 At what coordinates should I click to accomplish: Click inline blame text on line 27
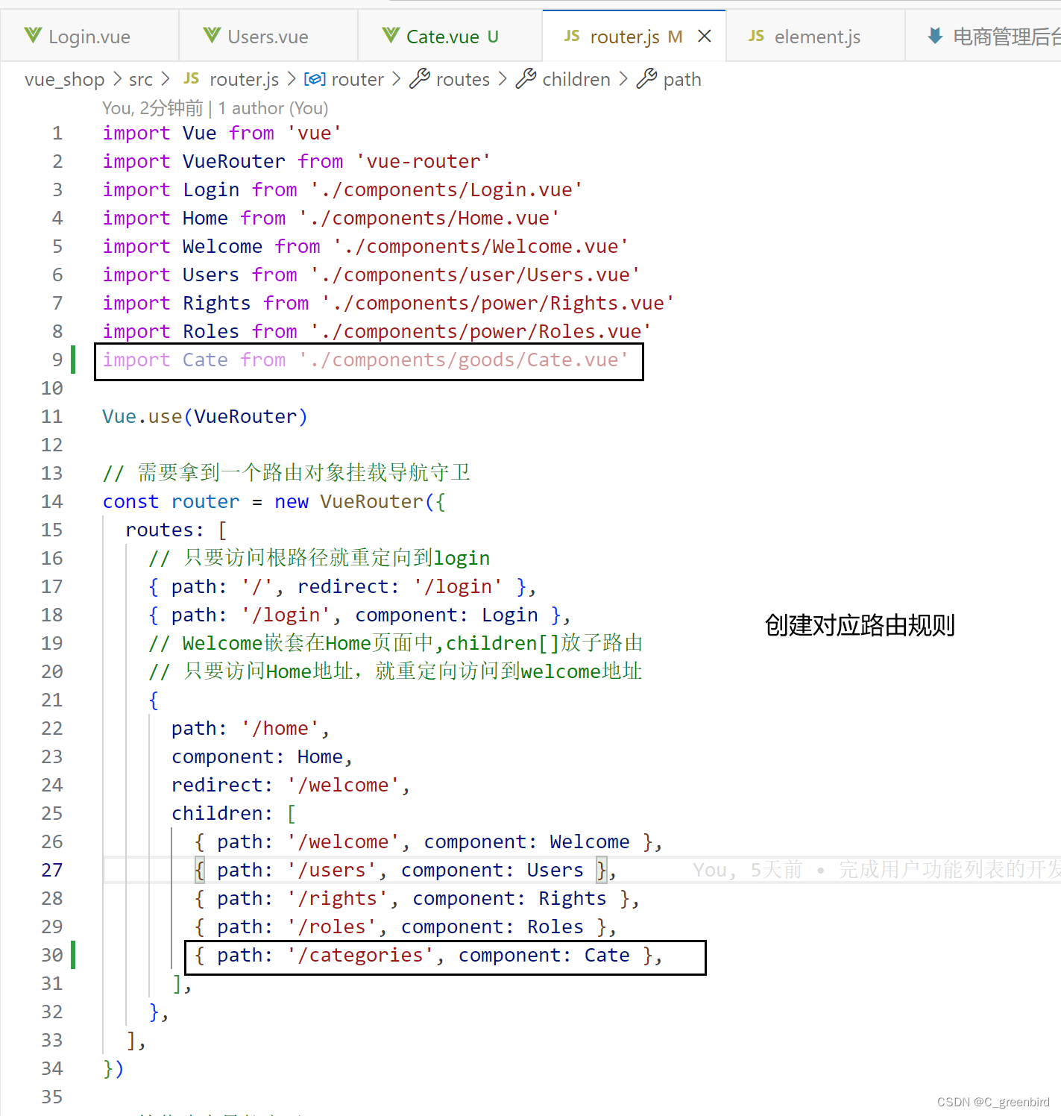coord(876,870)
